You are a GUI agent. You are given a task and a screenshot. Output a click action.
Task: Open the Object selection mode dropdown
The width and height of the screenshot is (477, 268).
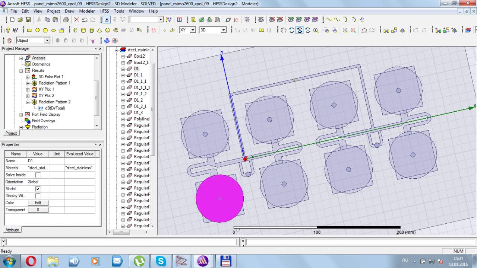click(x=47, y=41)
